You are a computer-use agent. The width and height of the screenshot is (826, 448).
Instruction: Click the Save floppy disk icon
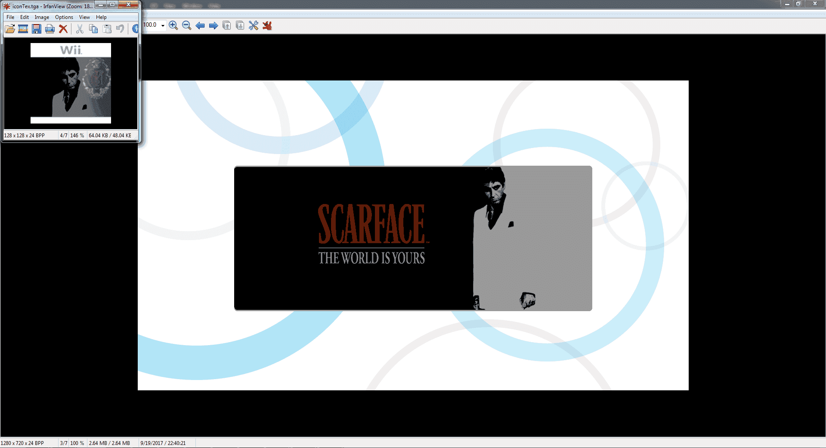(x=37, y=29)
